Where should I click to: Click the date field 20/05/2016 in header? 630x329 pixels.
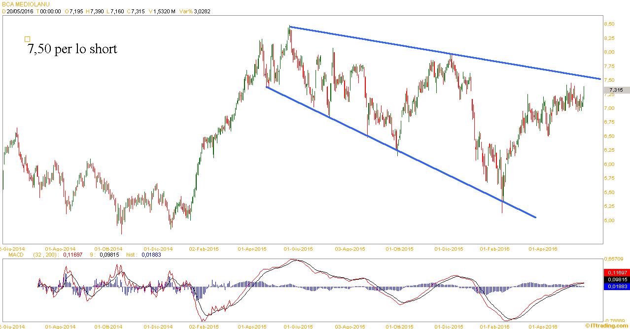20,11
